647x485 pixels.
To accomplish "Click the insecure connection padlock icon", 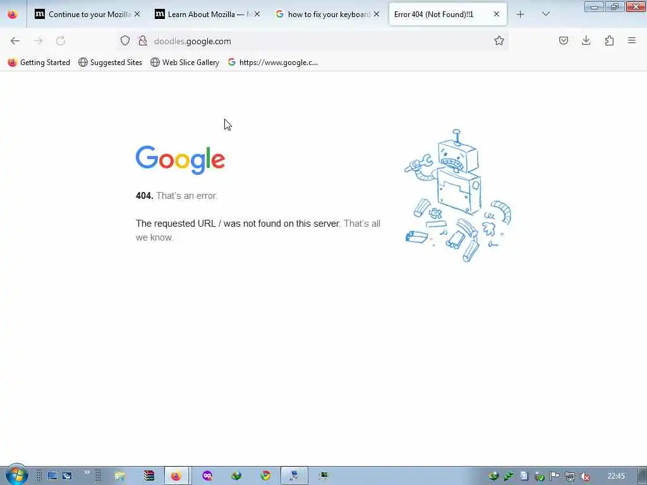I will click(x=142, y=40).
